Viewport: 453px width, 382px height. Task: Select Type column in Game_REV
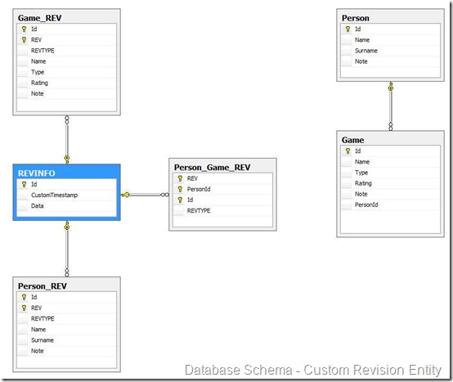coord(67,72)
